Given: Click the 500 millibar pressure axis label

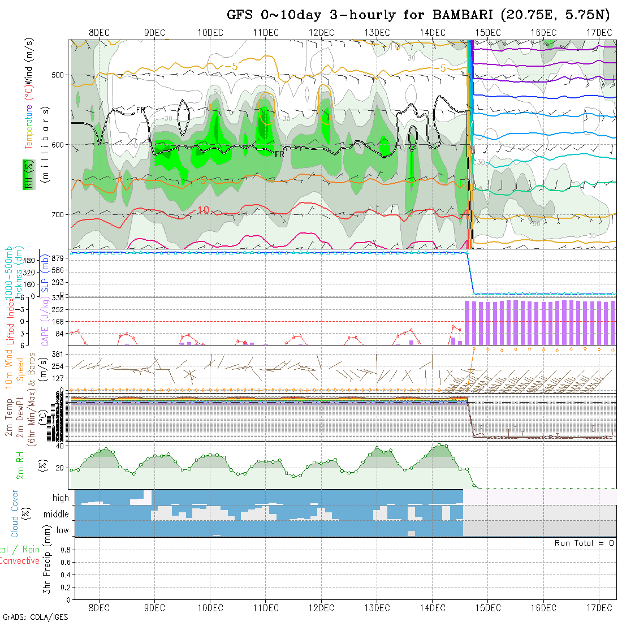Looking at the screenshot, I should tap(59, 75).
